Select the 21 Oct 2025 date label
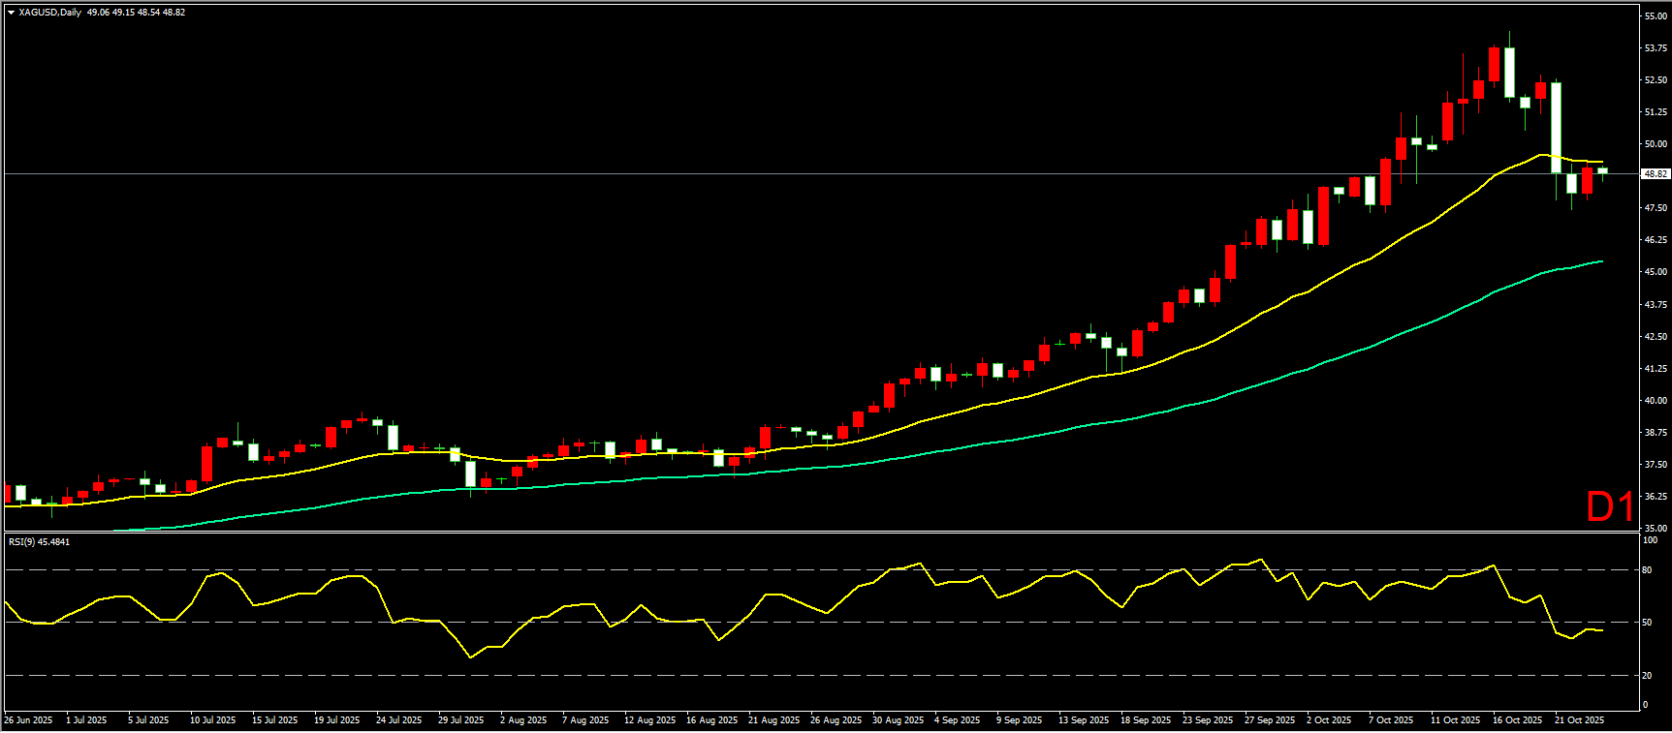Image resolution: width=1672 pixels, height=733 pixels. point(1579,720)
